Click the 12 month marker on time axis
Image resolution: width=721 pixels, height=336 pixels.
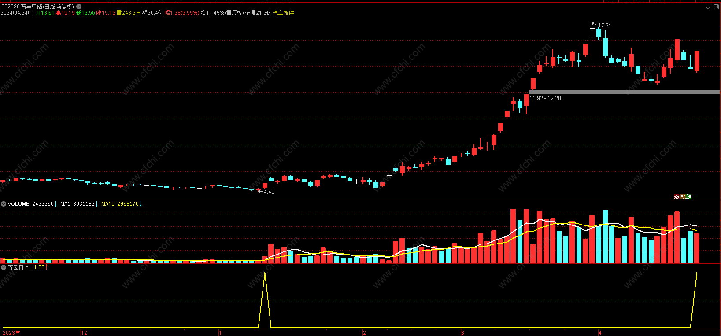point(84,333)
